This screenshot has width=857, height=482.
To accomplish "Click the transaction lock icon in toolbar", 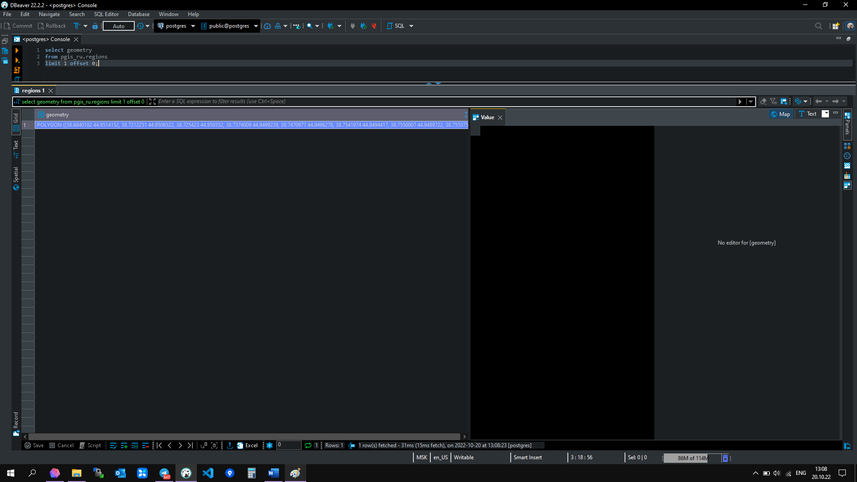I will click(95, 26).
